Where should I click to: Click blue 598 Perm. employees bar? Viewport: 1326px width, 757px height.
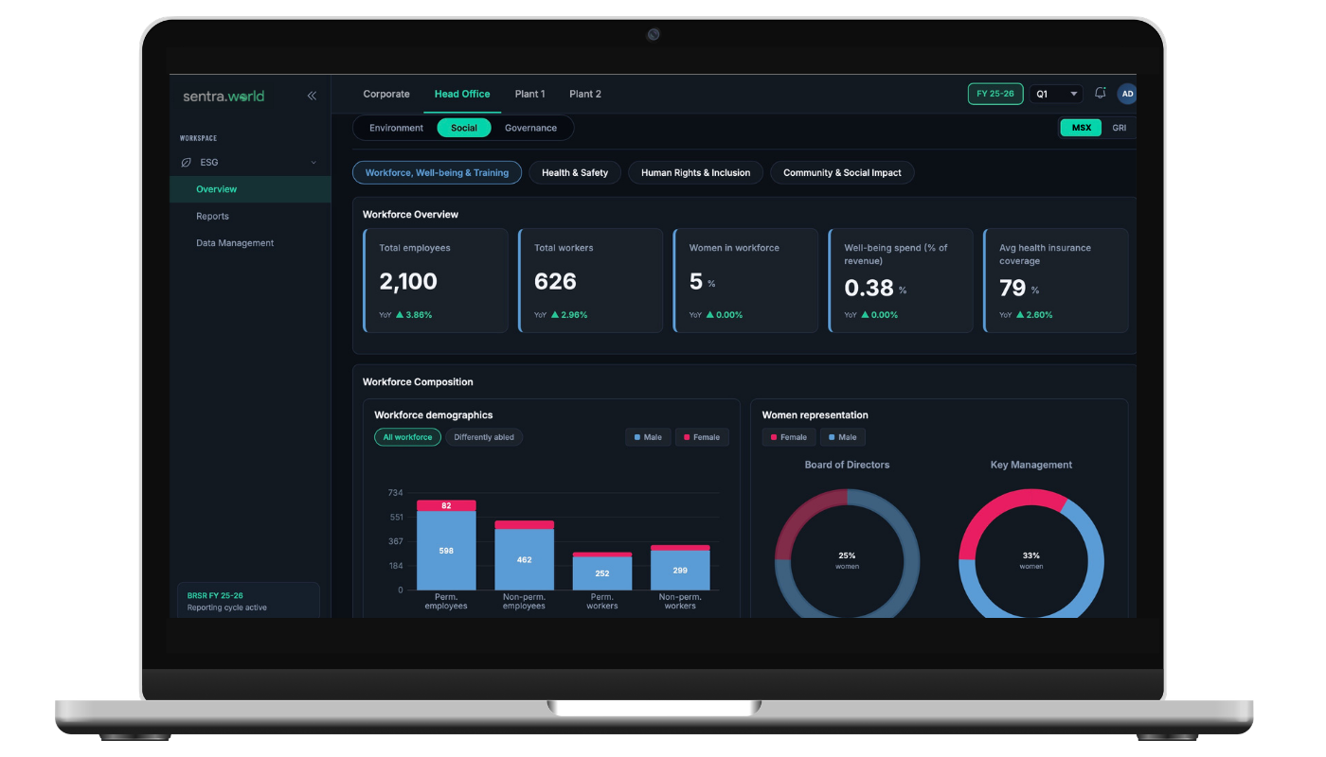[446, 551]
